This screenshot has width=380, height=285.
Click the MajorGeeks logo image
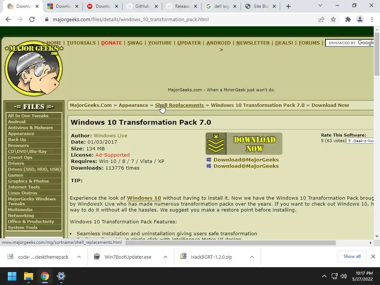34,68
